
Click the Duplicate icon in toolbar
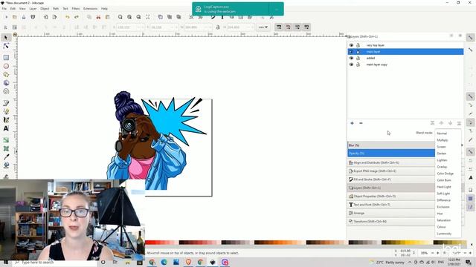pos(161,17)
